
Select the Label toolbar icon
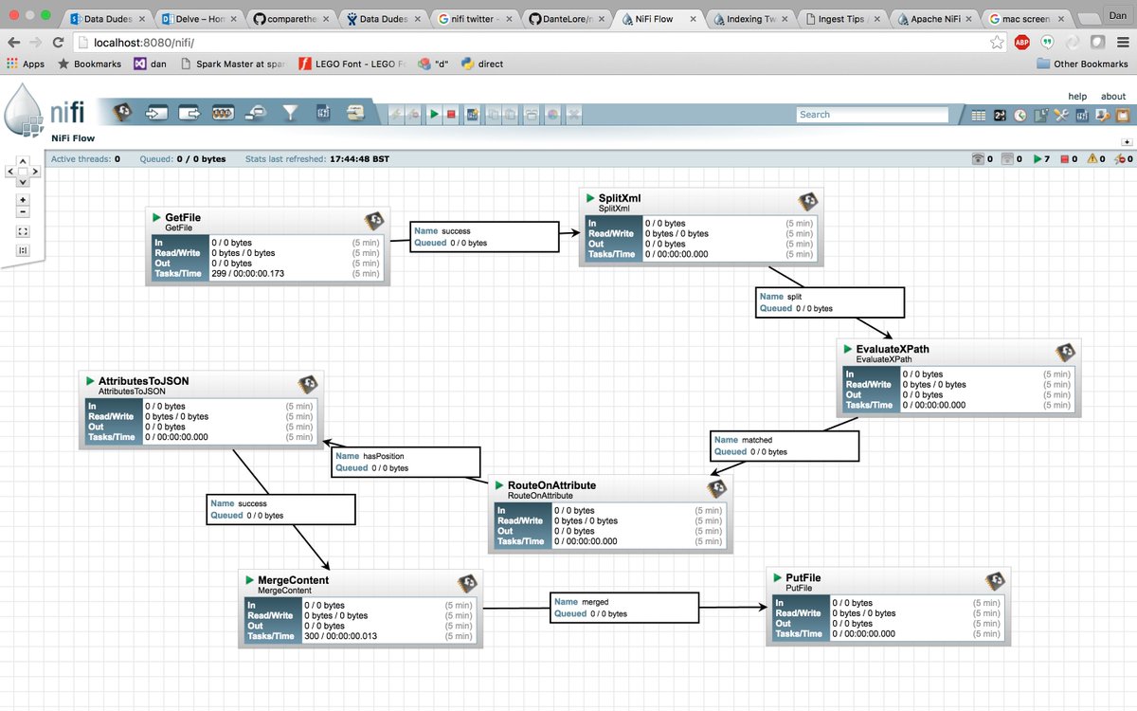coord(355,113)
